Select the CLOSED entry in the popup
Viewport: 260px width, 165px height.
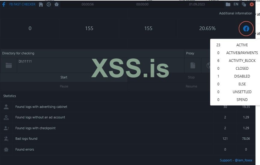coord(242,68)
